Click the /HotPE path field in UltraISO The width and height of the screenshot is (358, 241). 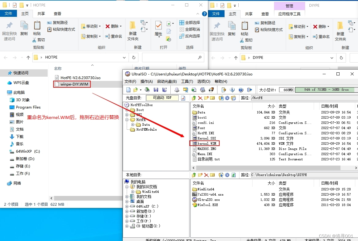click(304, 98)
